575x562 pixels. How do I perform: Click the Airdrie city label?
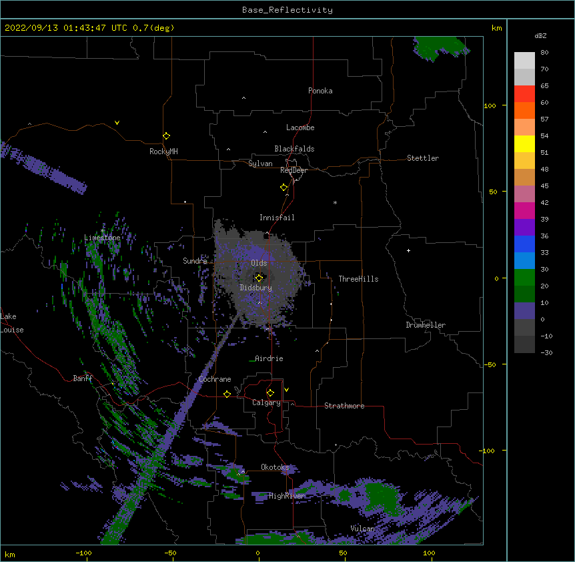(x=269, y=358)
